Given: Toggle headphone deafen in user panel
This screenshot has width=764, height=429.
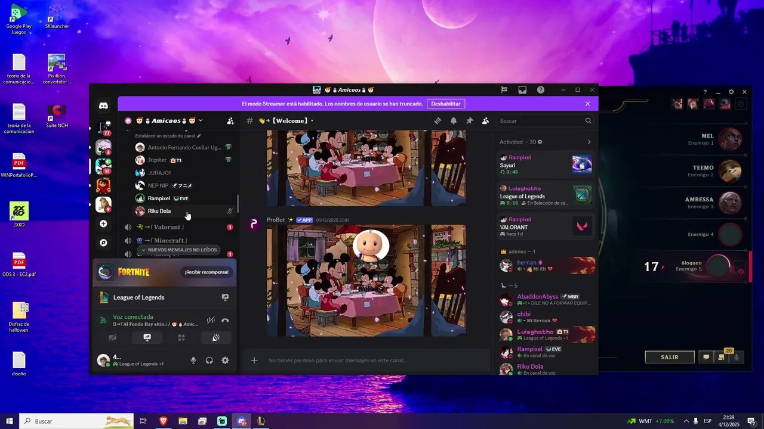Looking at the screenshot, I should (209, 360).
